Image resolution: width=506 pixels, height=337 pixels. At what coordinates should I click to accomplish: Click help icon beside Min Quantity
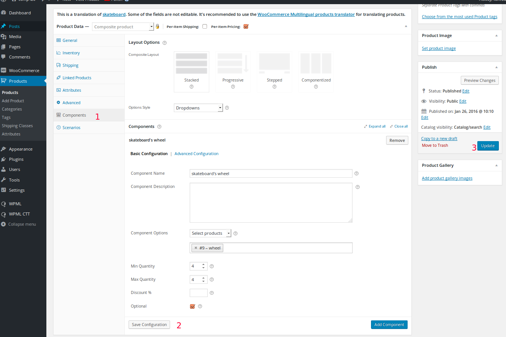click(212, 266)
